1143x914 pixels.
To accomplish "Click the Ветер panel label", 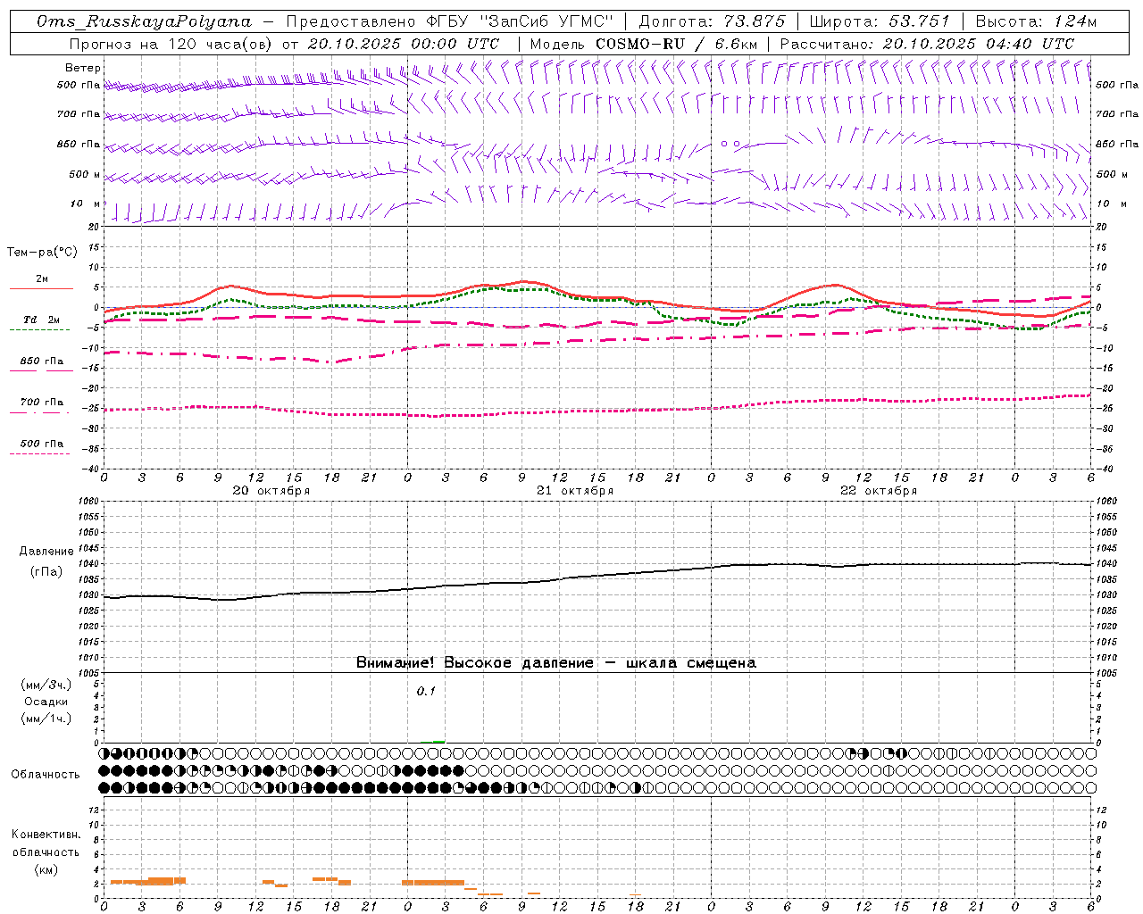I will coord(83,68).
